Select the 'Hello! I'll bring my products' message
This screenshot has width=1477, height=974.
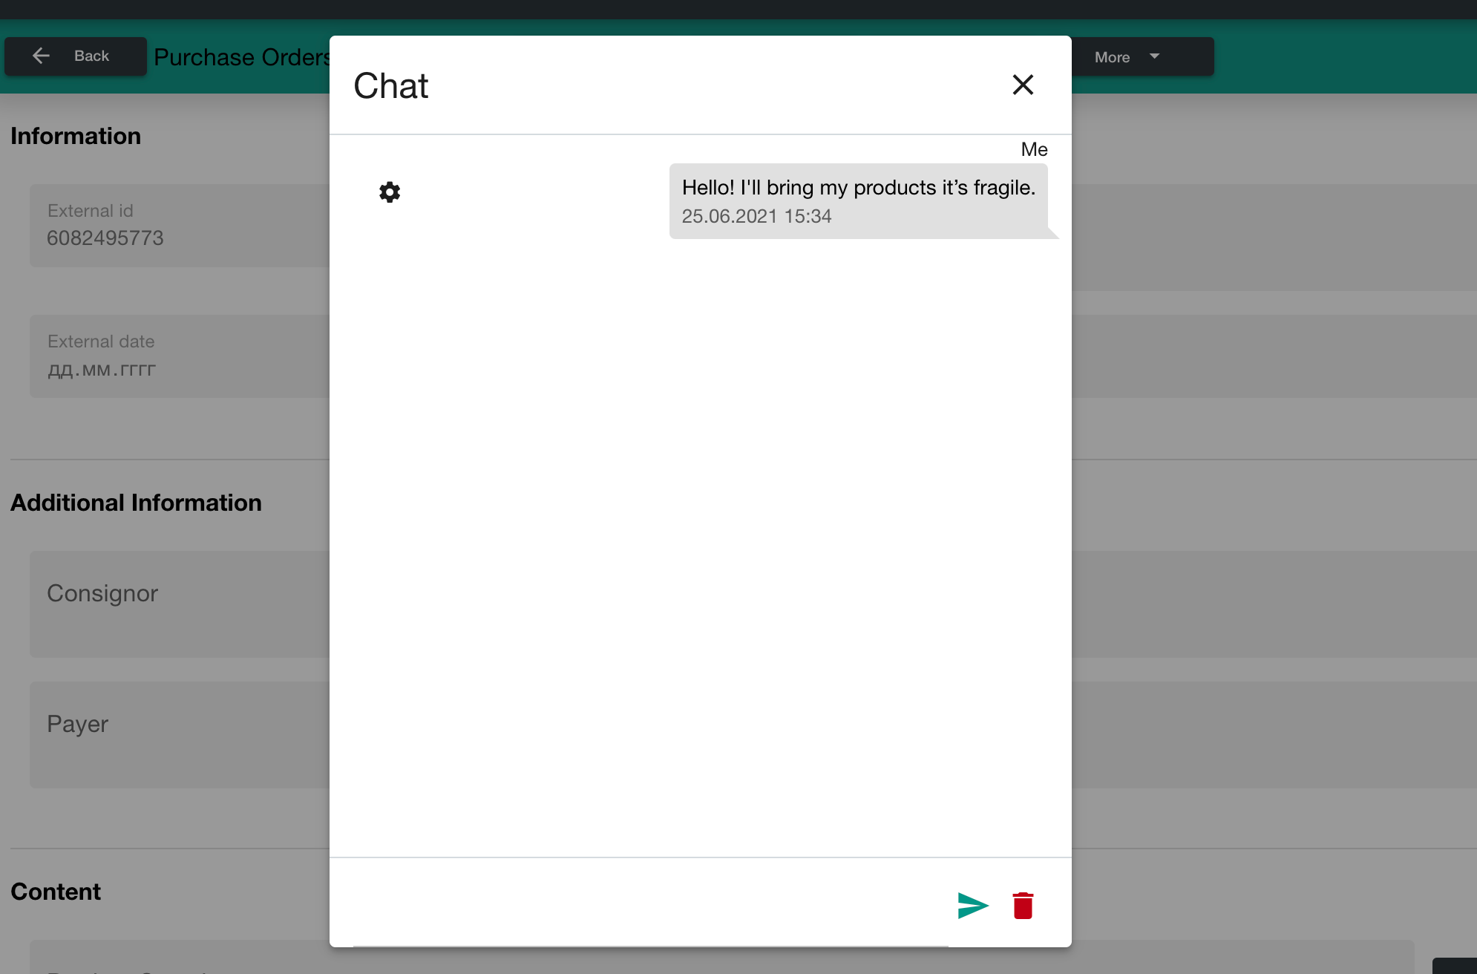coord(858,188)
